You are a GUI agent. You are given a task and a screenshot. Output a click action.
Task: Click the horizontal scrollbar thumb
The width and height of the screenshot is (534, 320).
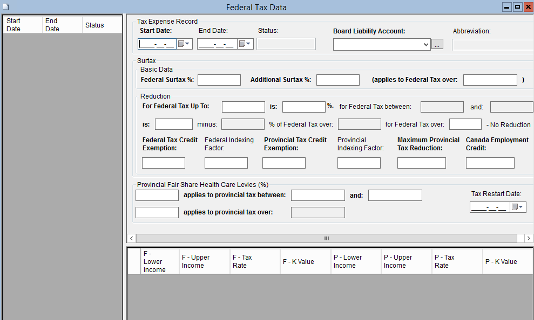[326, 238]
